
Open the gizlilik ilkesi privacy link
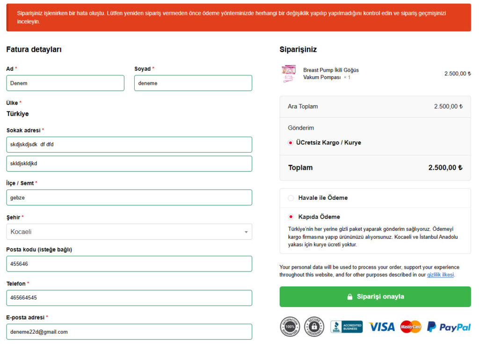[x=440, y=275]
